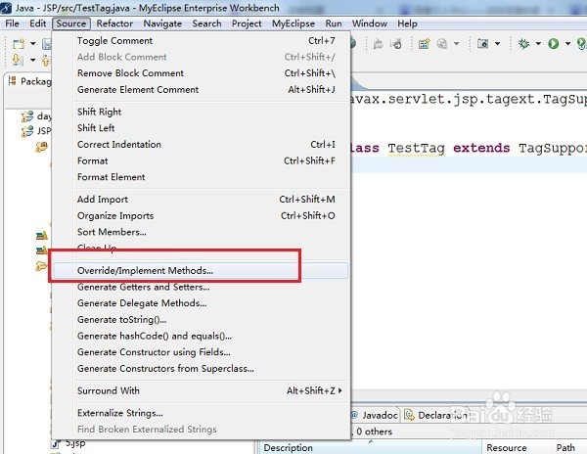Click the server run/stop toolbar icon

click(395, 44)
